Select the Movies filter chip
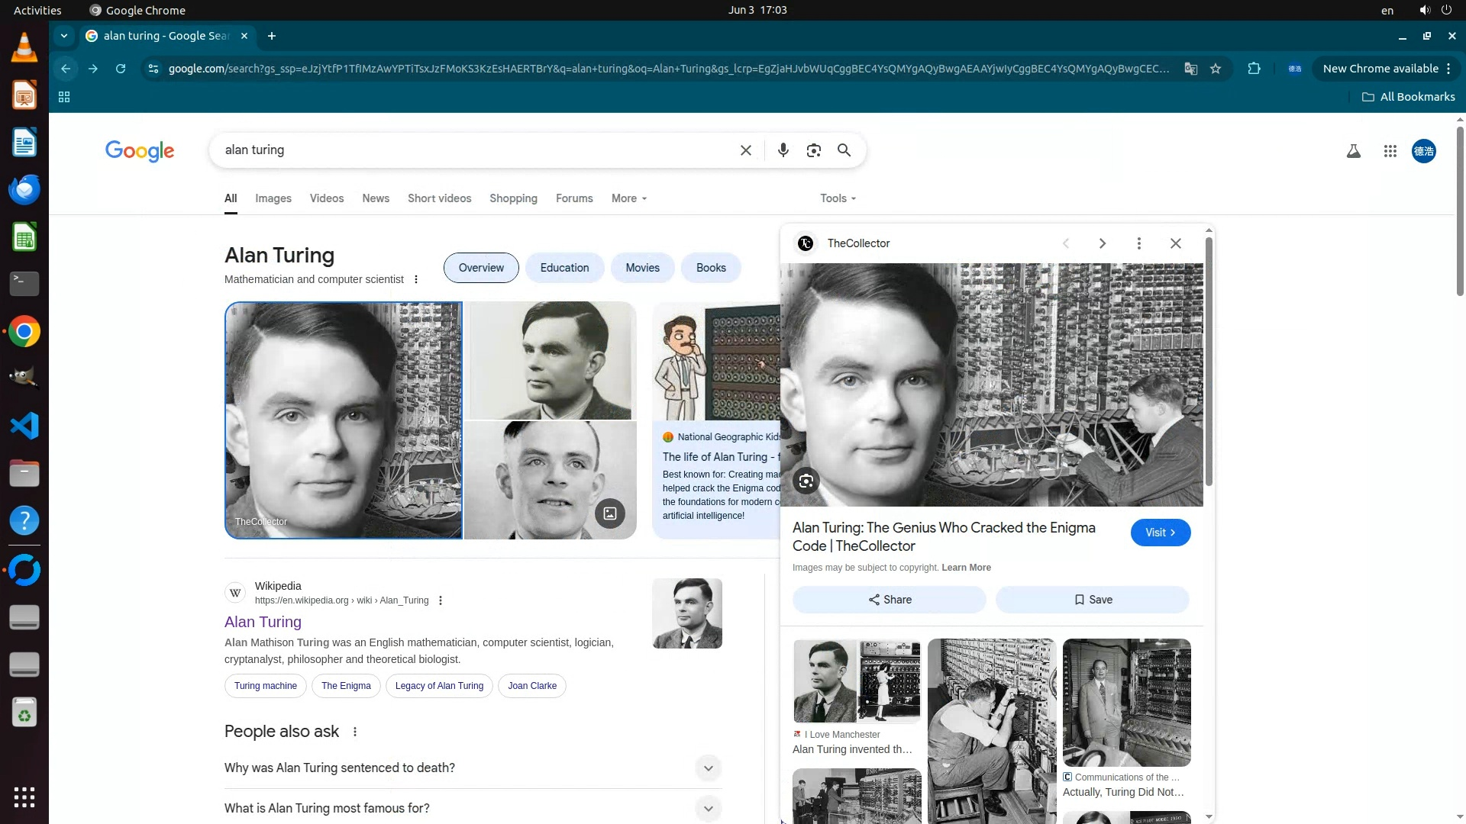 (x=642, y=268)
